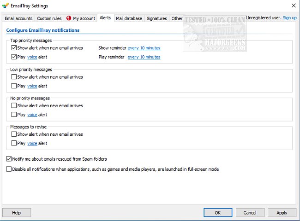
Task: Uncheck Top priority Show alert when new email arrives
Action: [x=14, y=48]
